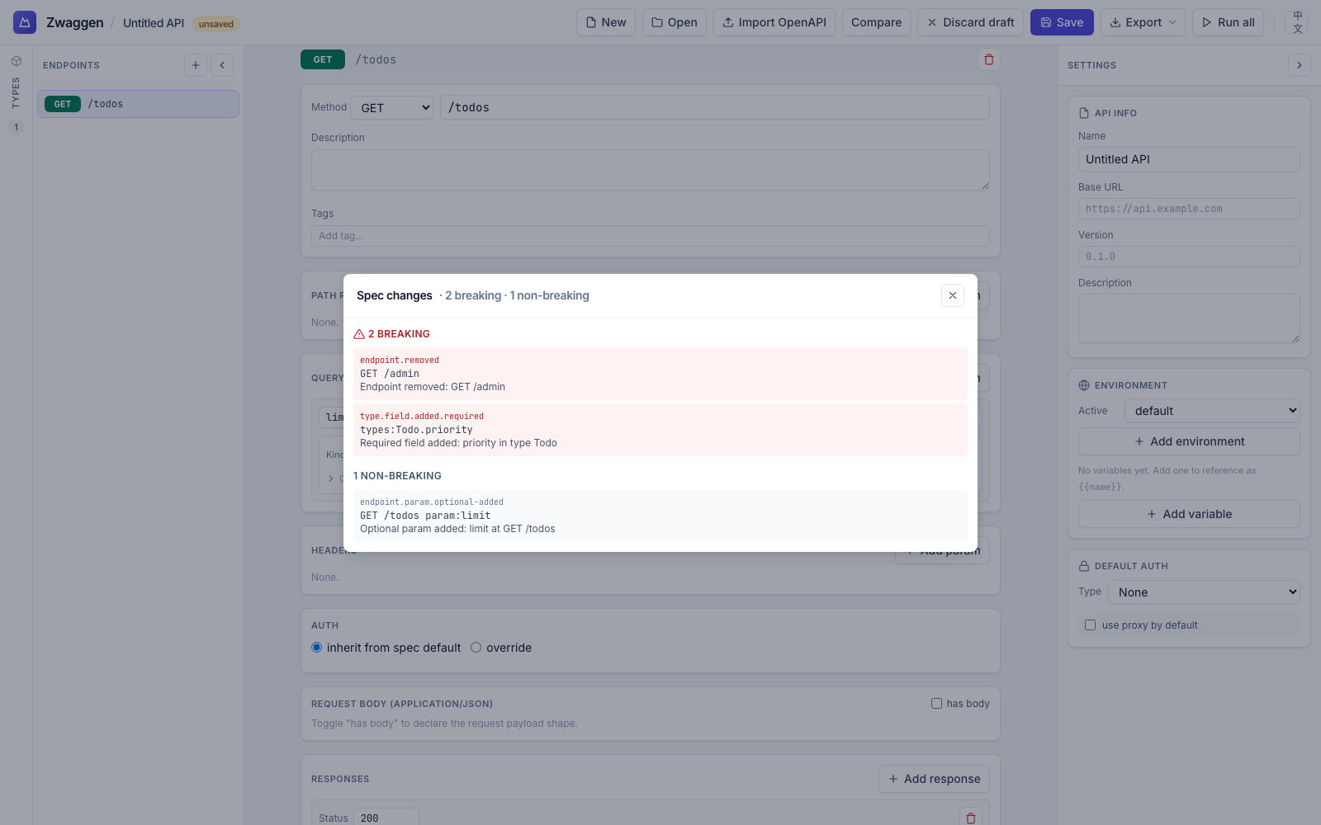The image size is (1321, 825).
Task: Switch language using the 中文 icon
Action: (x=1297, y=22)
